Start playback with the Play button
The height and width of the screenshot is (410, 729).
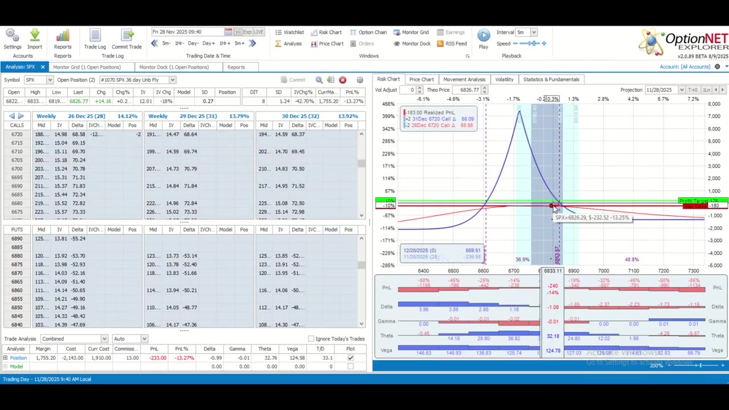(x=484, y=39)
